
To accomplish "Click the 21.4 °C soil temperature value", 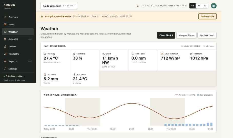I will tap(80, 79).
